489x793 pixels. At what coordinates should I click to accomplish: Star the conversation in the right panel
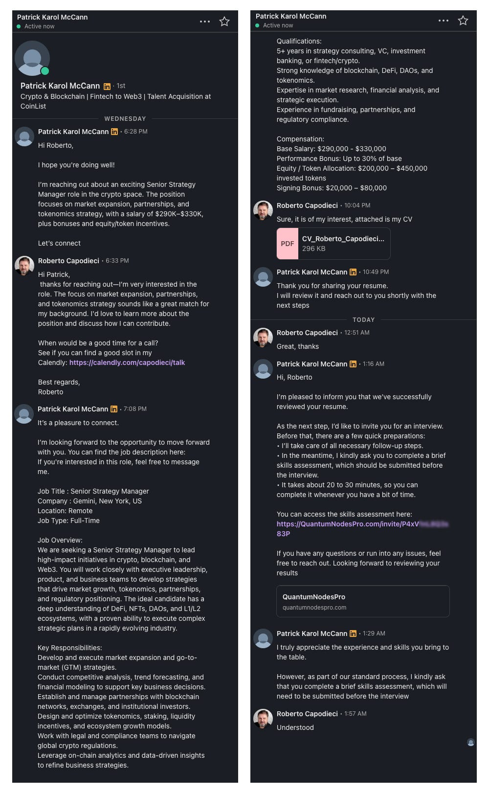[463, 21]
